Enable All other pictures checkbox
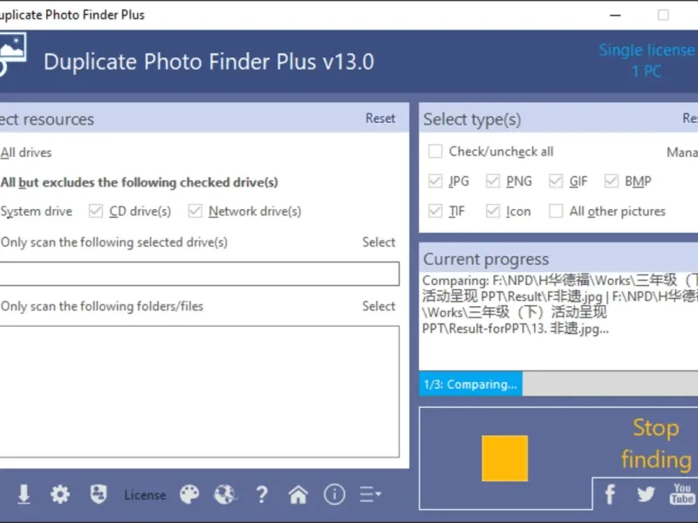 coord(556,211)
